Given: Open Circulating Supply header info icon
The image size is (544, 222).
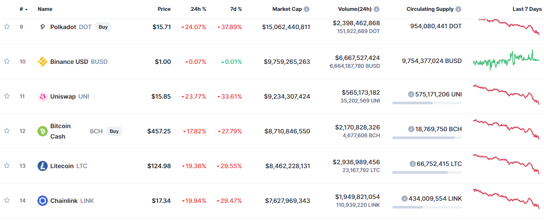Looking at the screenshot, I should [458, 9].
